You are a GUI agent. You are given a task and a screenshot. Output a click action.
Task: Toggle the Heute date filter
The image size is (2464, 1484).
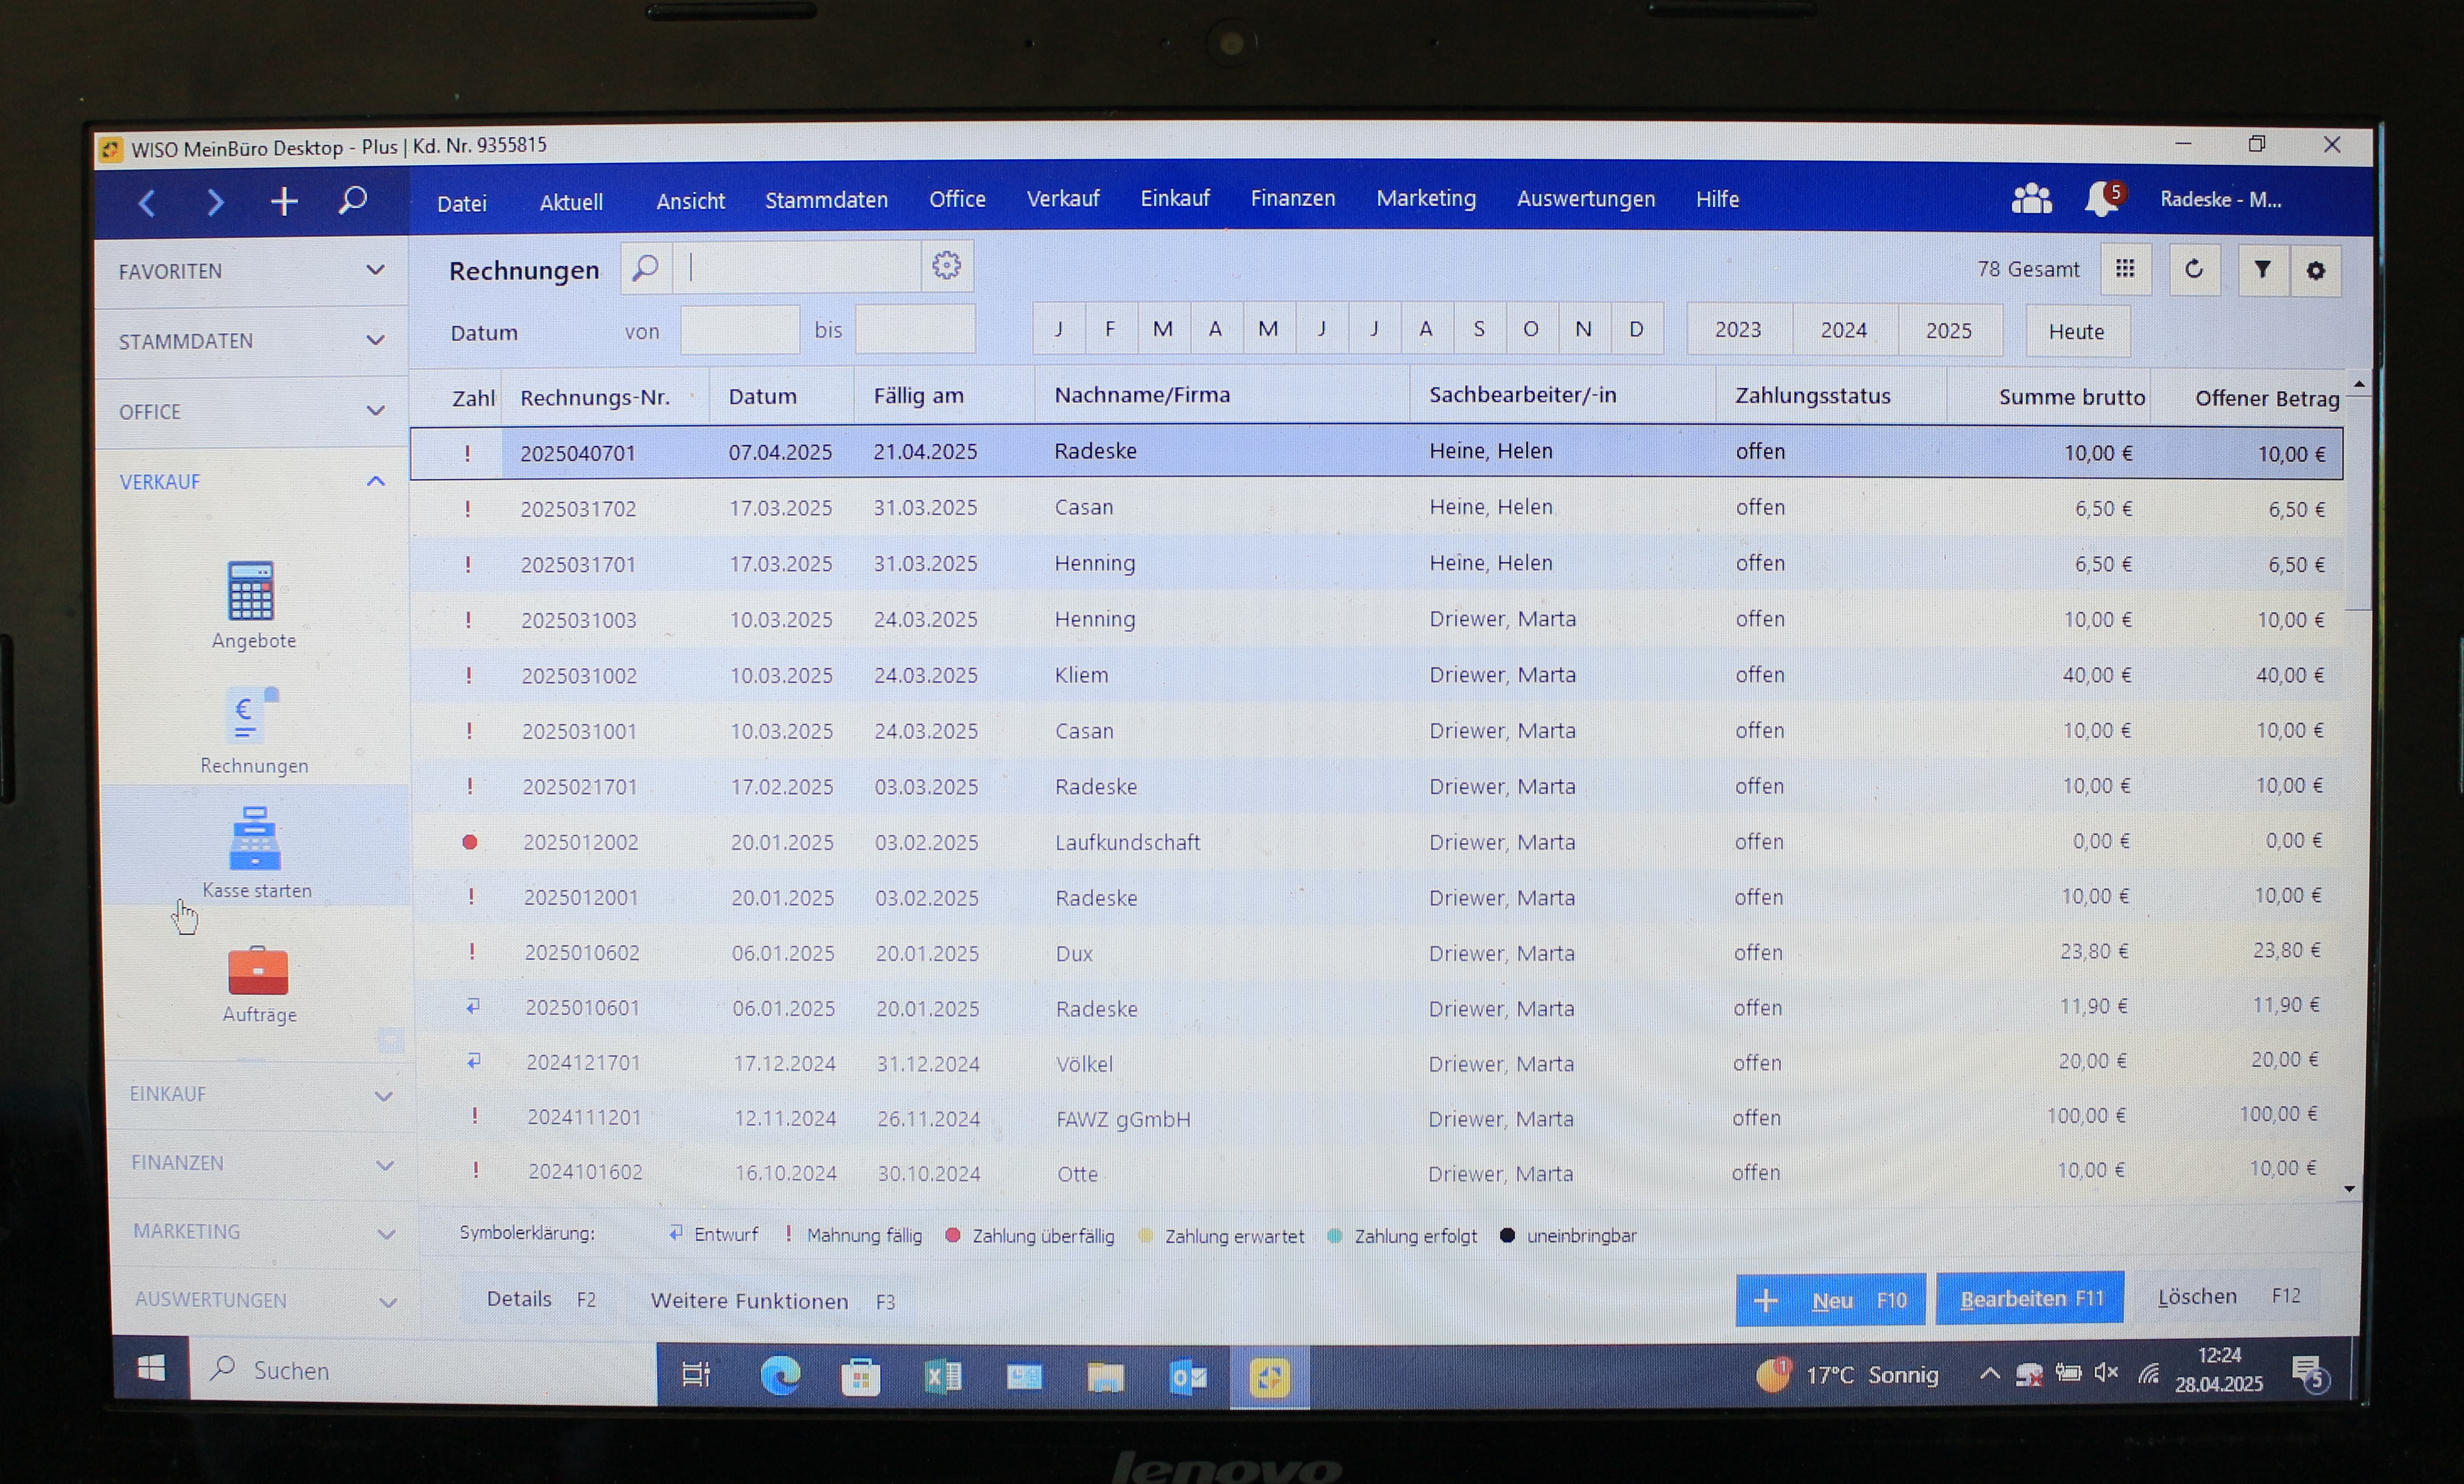click(x=2076, y=332)
